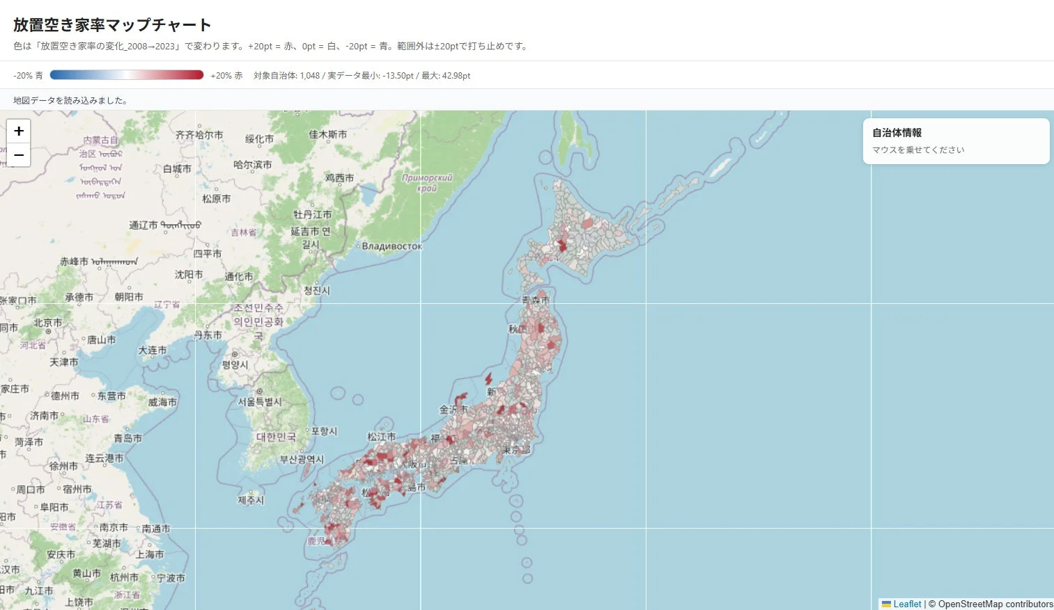1054x610 pixels.
Task: Click the 大连市 label on the map
Action: [x=153, y=350]
